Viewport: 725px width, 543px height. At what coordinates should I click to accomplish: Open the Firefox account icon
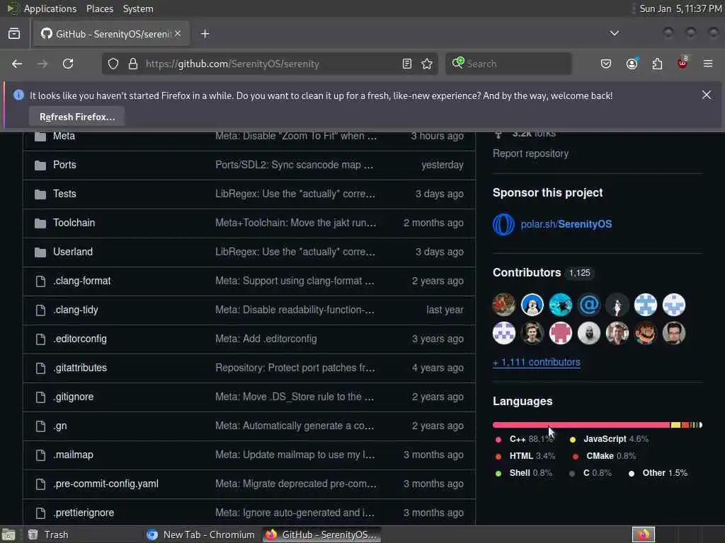click(x=632, y=64)
